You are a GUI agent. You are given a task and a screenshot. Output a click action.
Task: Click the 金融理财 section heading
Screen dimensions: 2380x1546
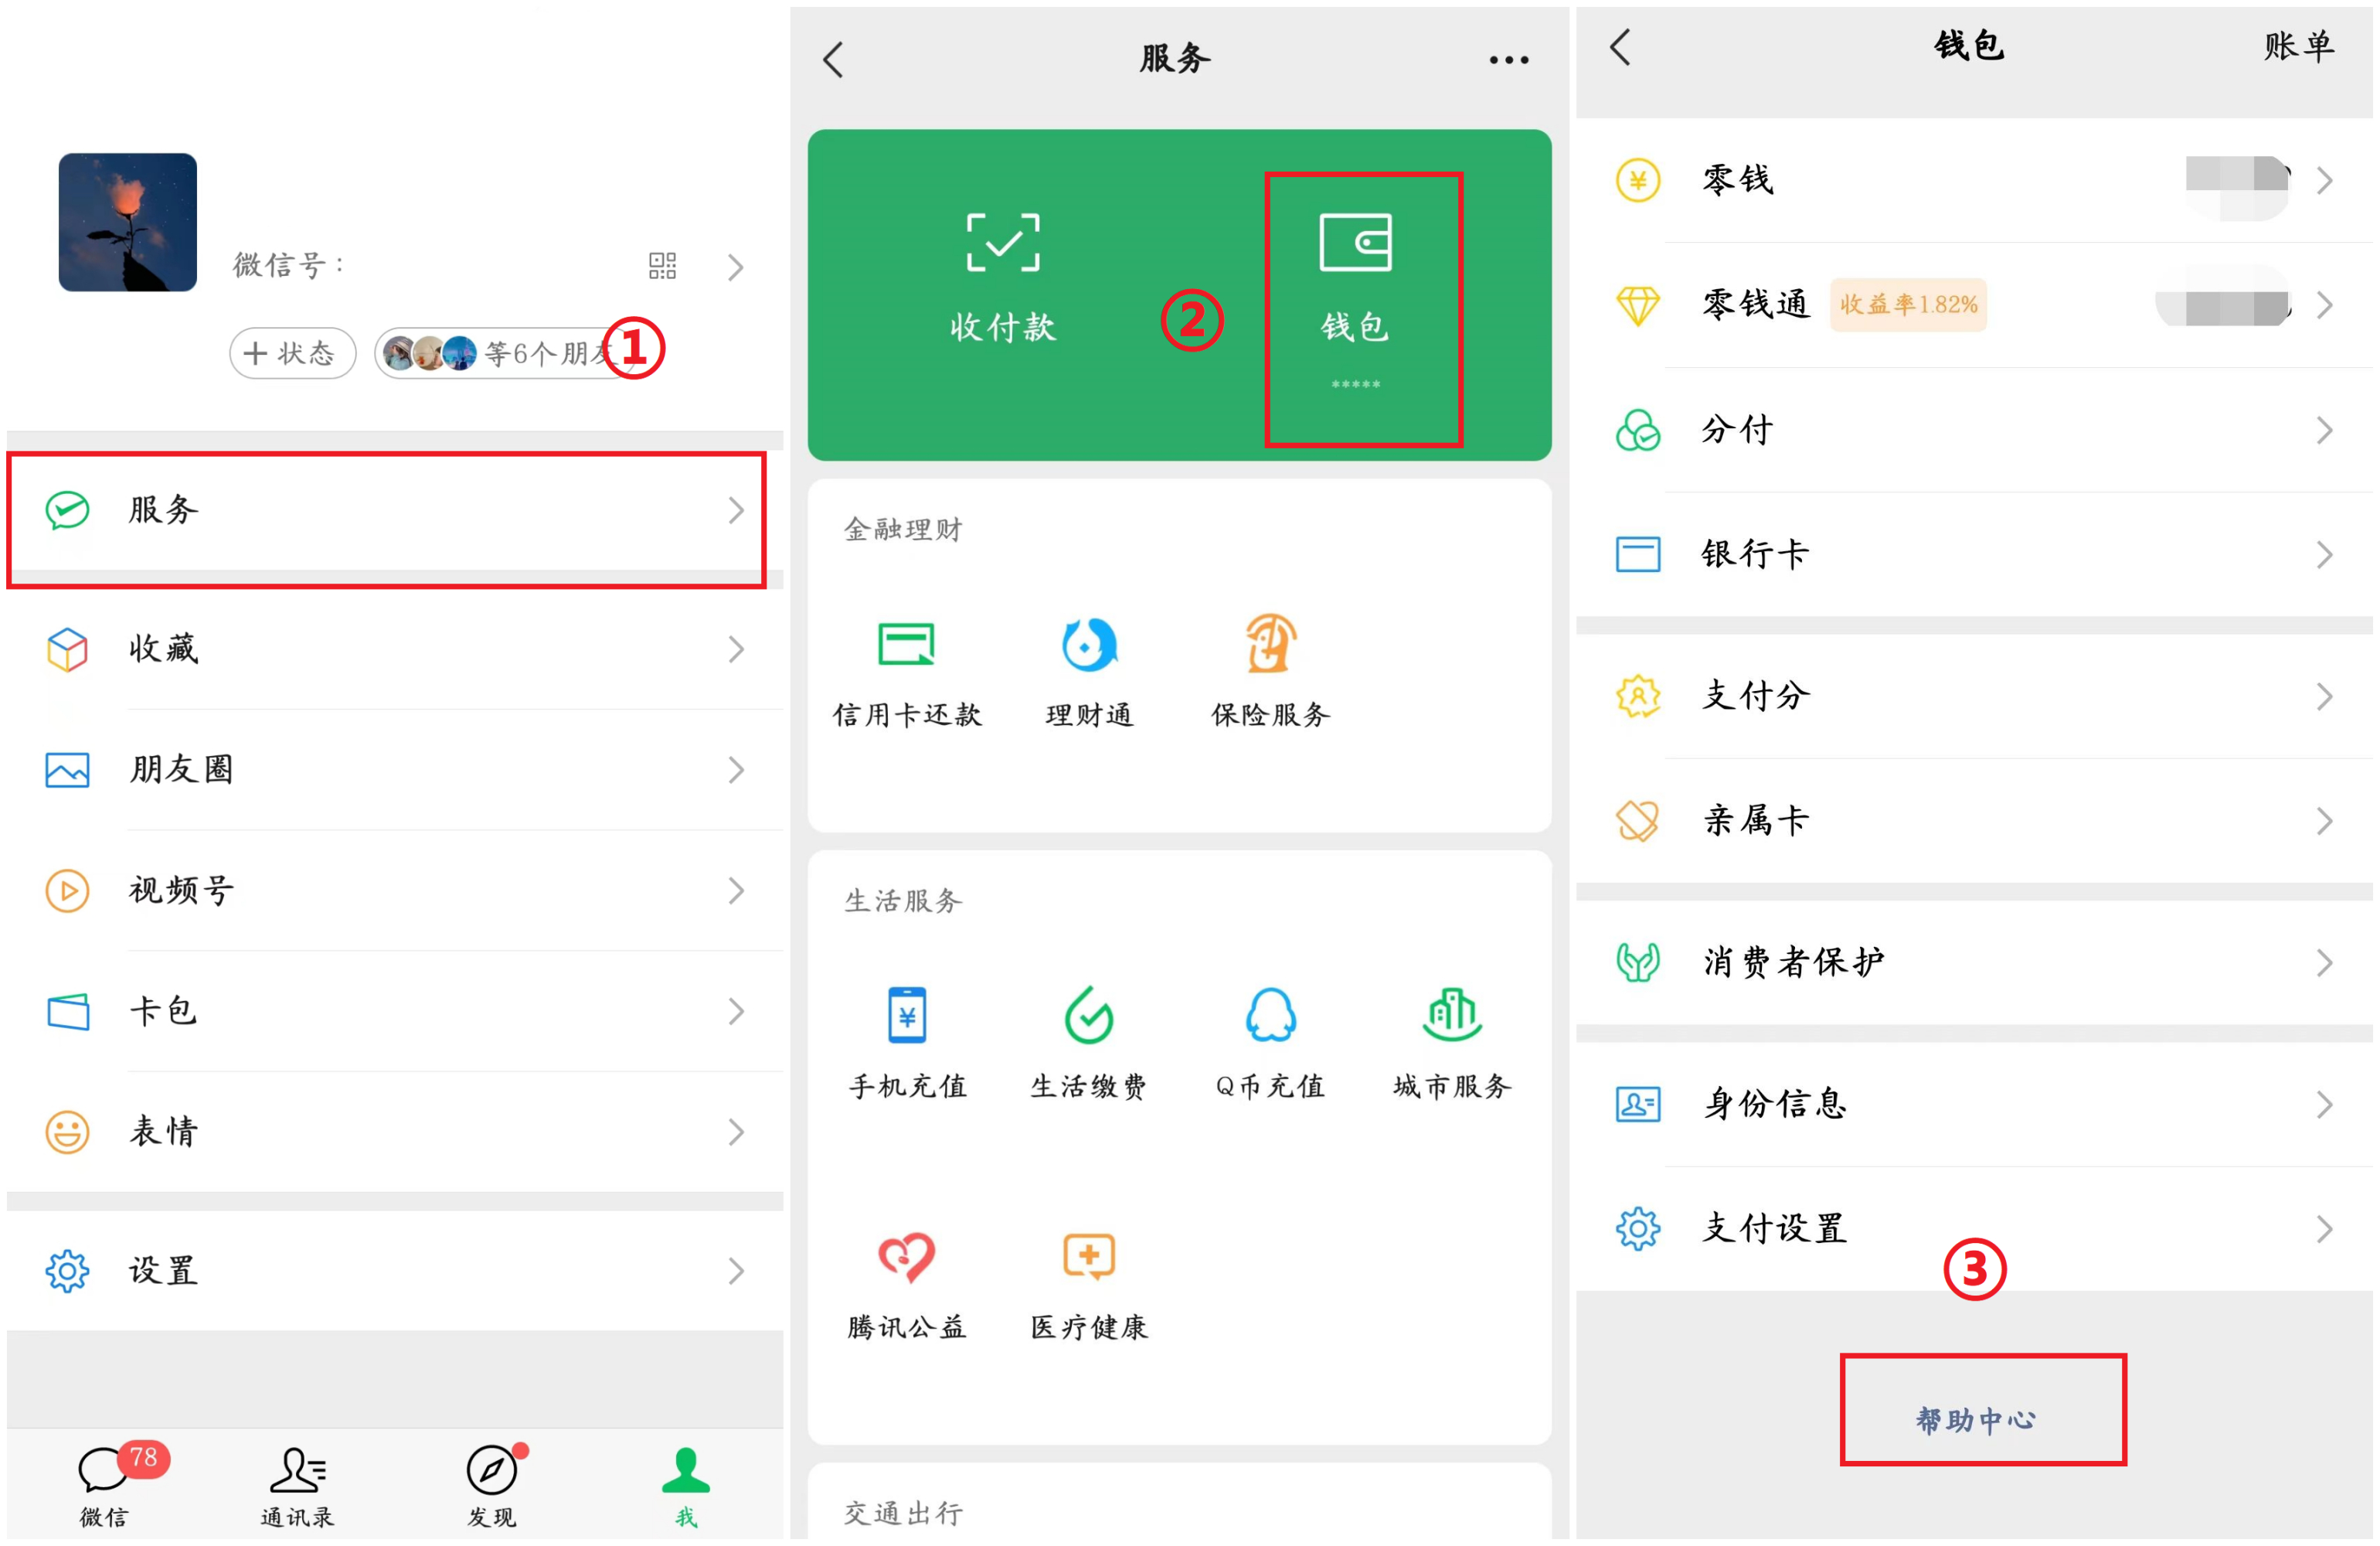[x=903, y=530]
